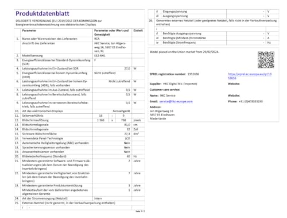287x218 pixels.
Task: Click the Customer care service label
Action: click(165, 90)
